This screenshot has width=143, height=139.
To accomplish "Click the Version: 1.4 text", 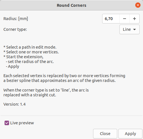I will (x=14, y=104).
